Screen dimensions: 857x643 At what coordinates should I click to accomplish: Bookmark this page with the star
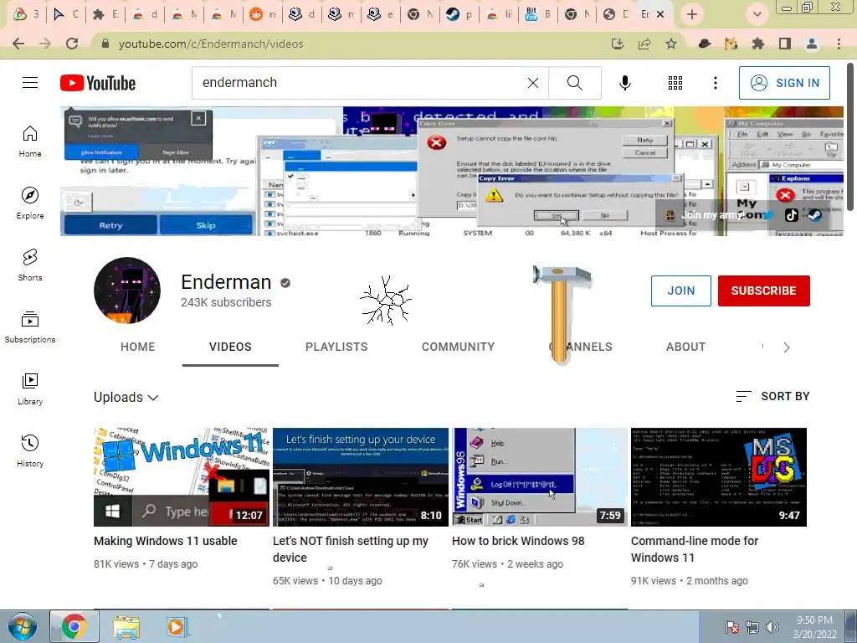coord(671,44)
